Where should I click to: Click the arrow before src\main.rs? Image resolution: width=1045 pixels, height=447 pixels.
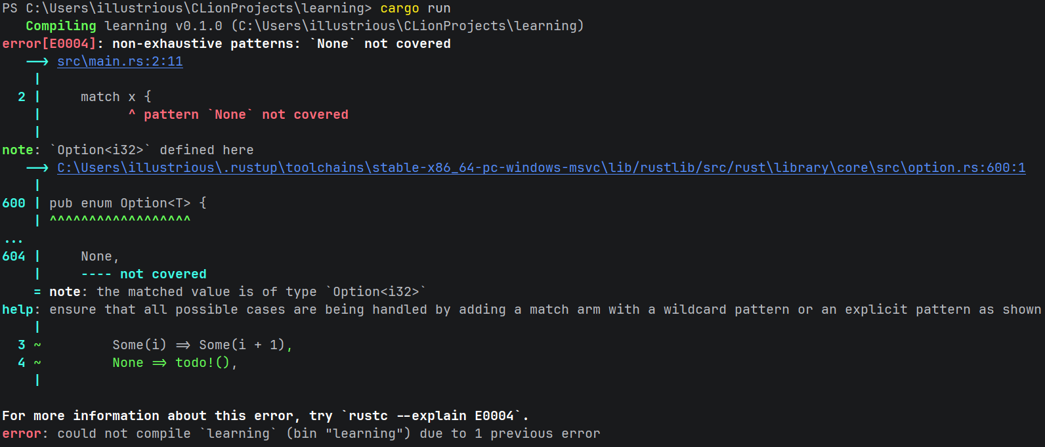[37, 61]
